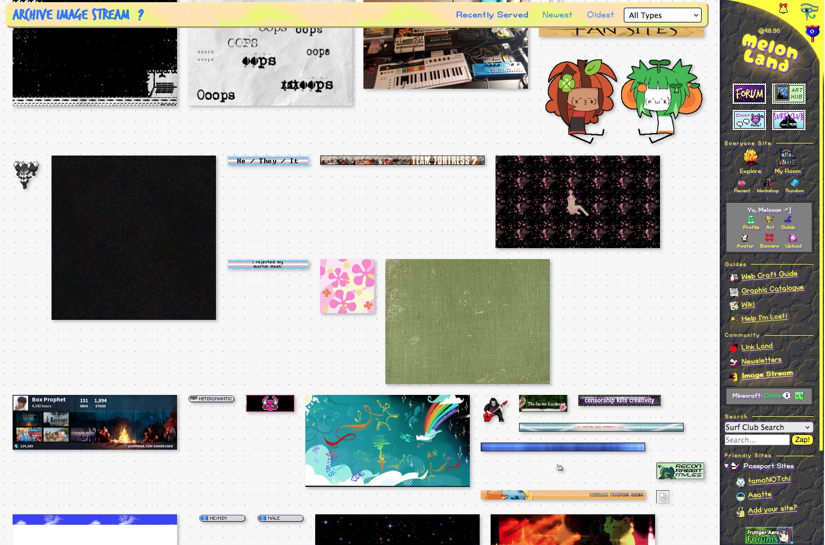Open the Profile icon

(751, 220)
